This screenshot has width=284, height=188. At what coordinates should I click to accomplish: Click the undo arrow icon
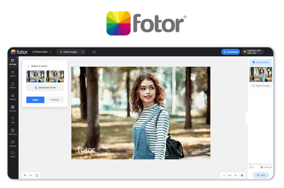coord(25,175)
